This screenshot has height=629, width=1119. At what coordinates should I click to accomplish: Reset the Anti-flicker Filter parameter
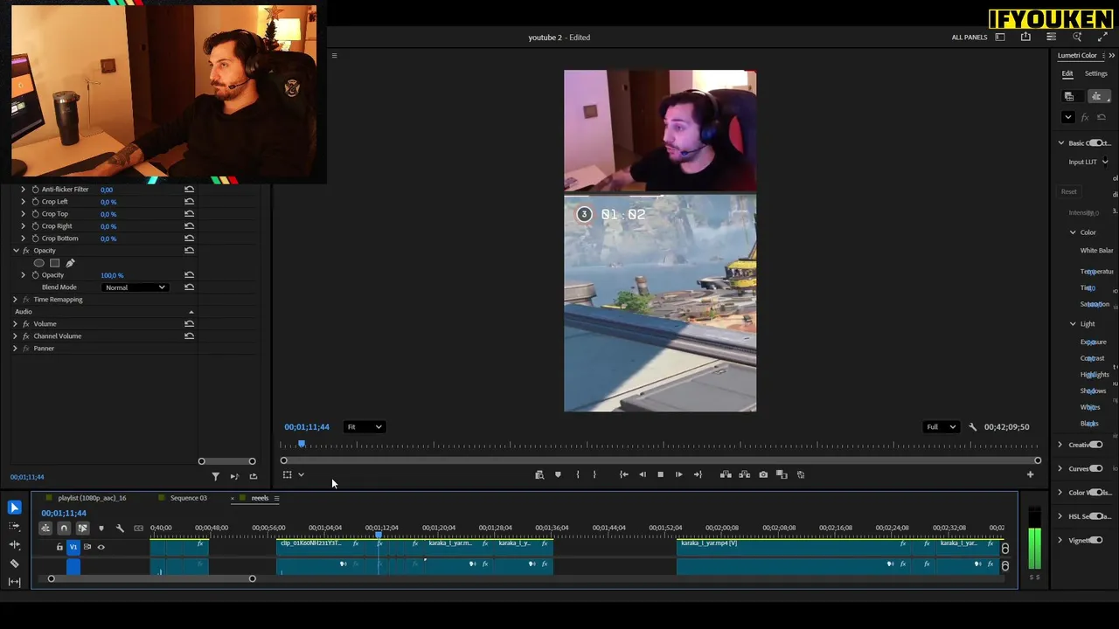point(189,190)
